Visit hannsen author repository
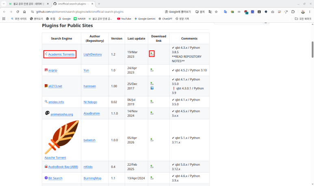 [x=89, y=86]
